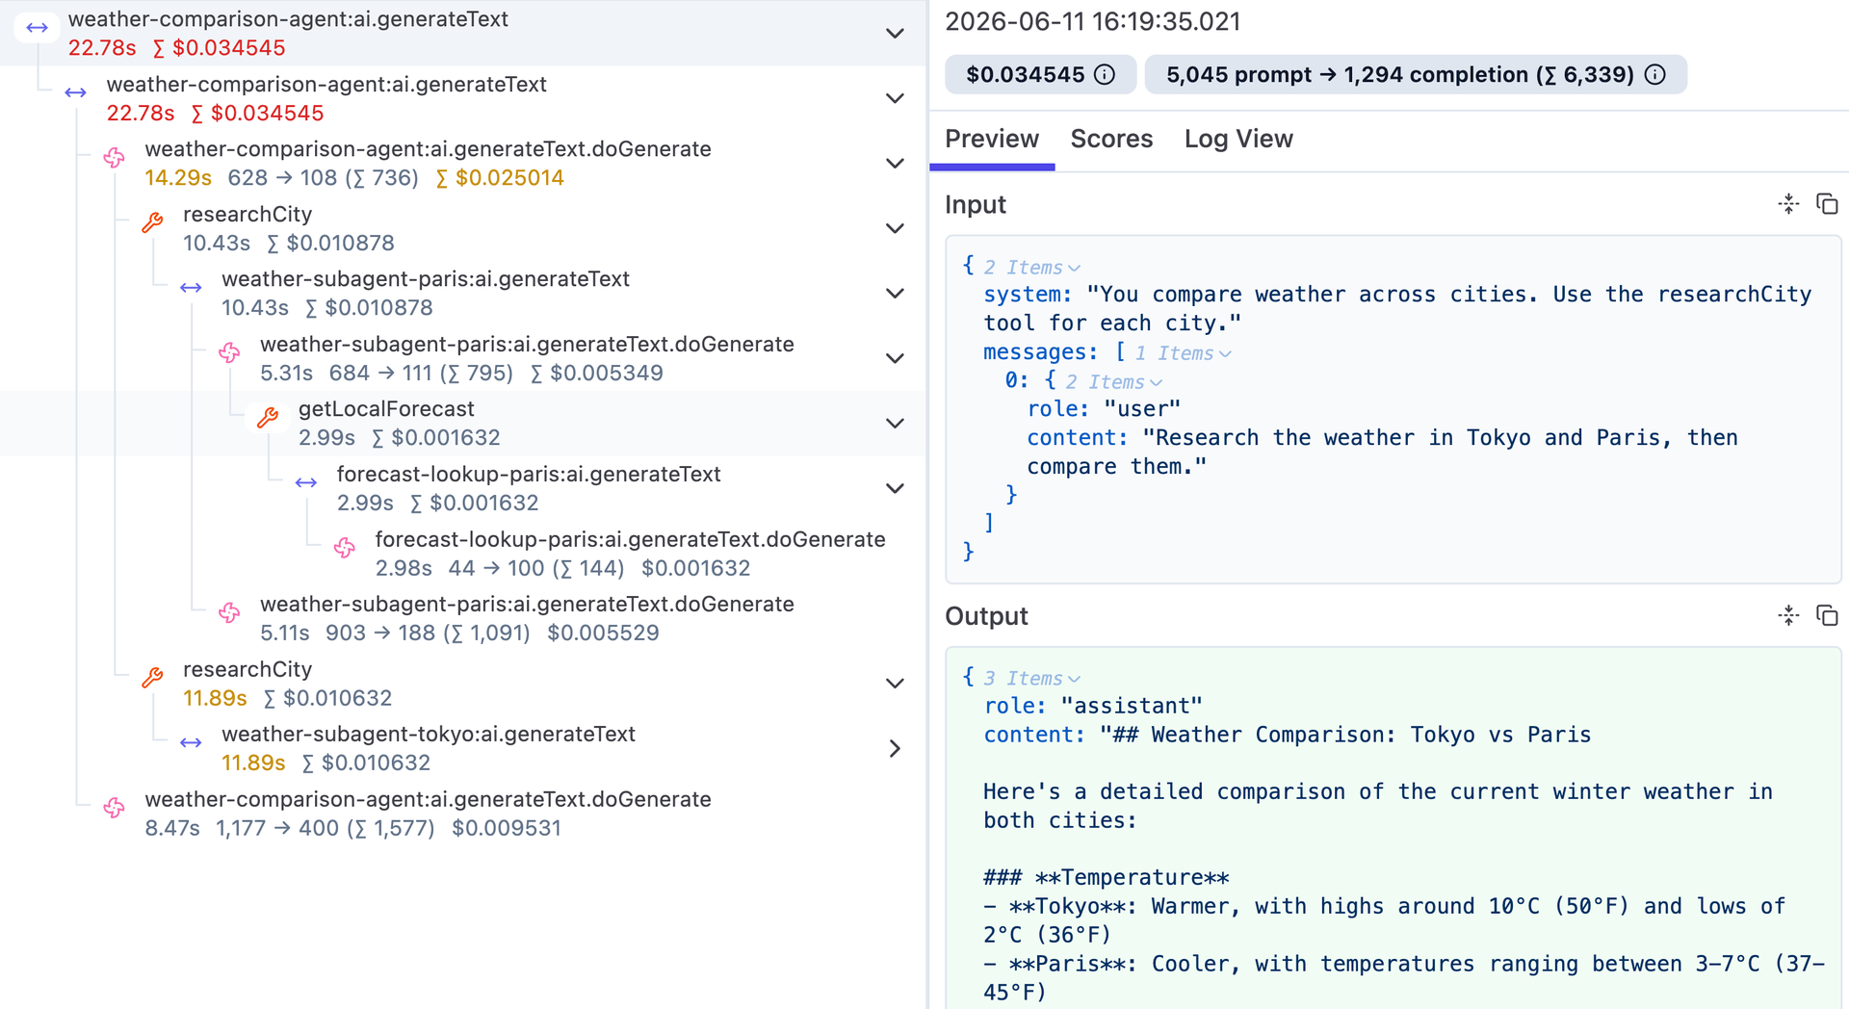Toggle the messages '1 Items' JSON collapse

pos(1183,353)
